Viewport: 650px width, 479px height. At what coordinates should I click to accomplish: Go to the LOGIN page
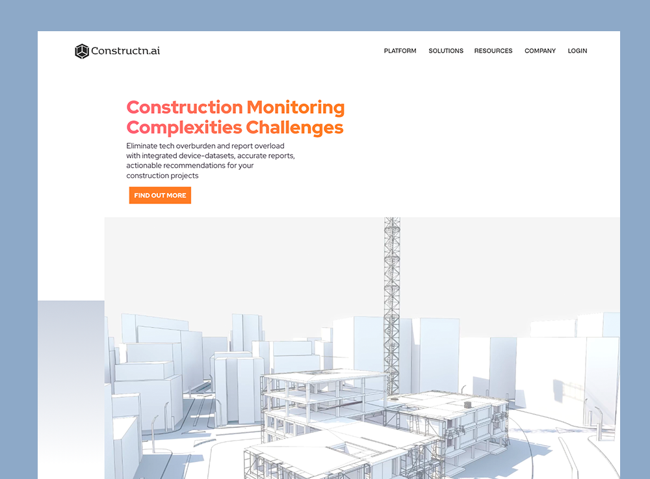coord(577,51)
